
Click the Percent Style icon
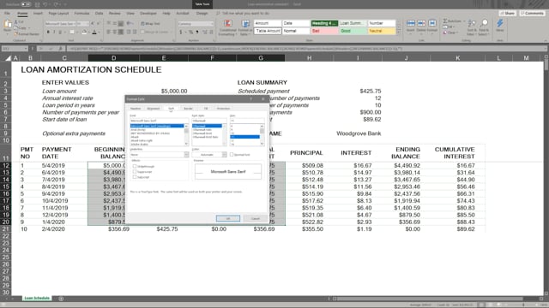click(x=190, y=33)
